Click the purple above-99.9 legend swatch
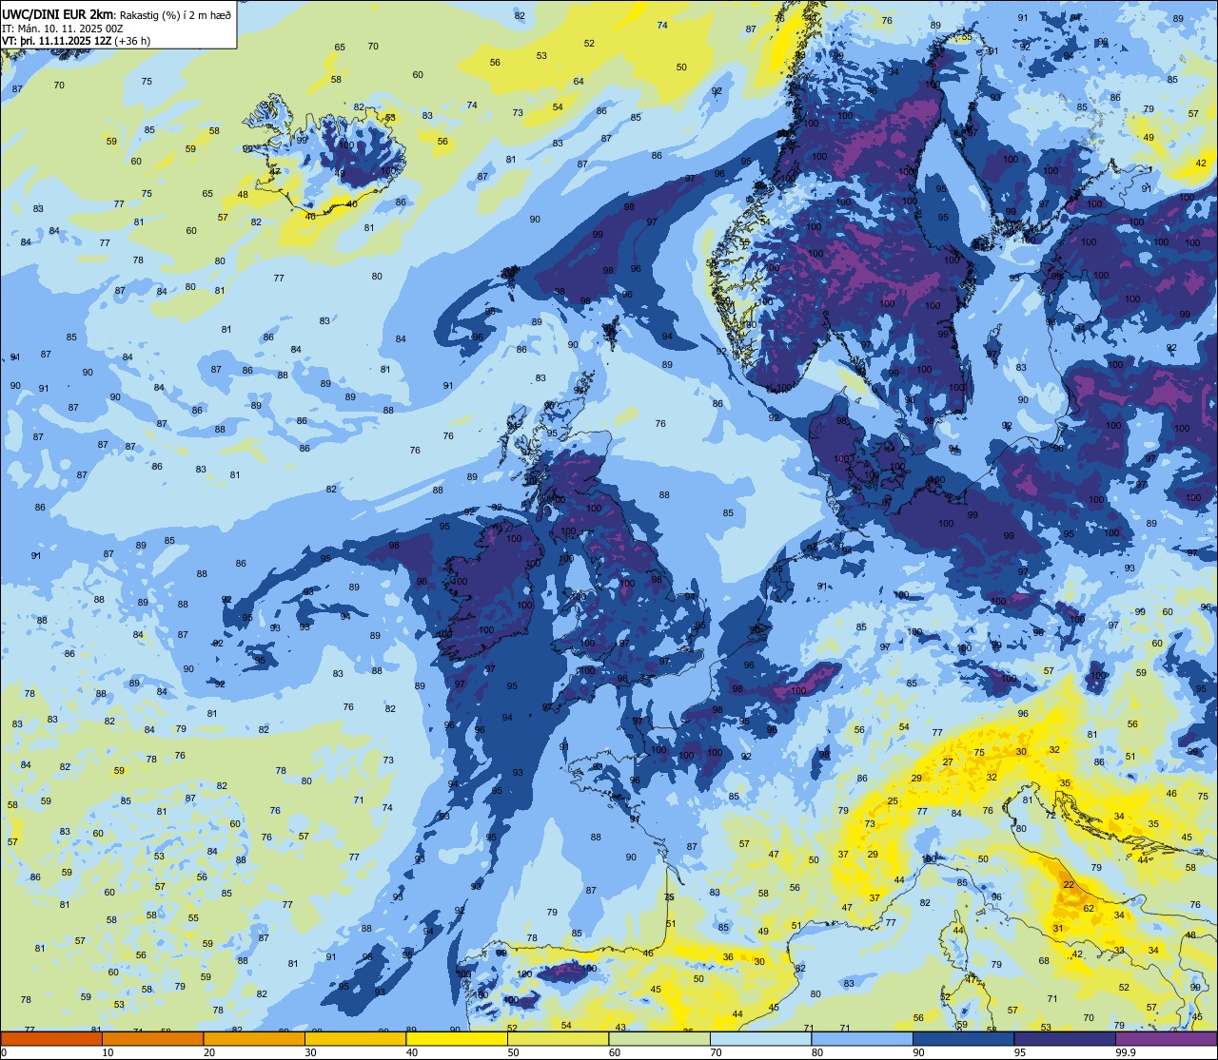The height and width of the screenshot is (1060, 1218). (1166, 1039)
